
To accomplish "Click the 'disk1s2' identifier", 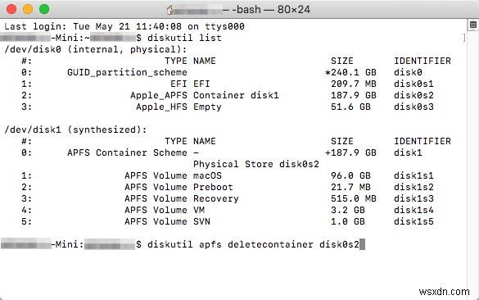I will 413,187.
